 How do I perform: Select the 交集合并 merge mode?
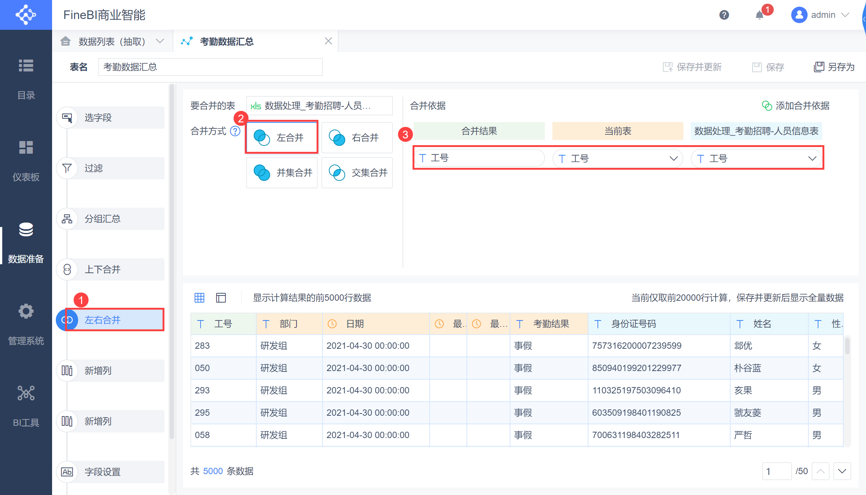(x=357, y=173)
